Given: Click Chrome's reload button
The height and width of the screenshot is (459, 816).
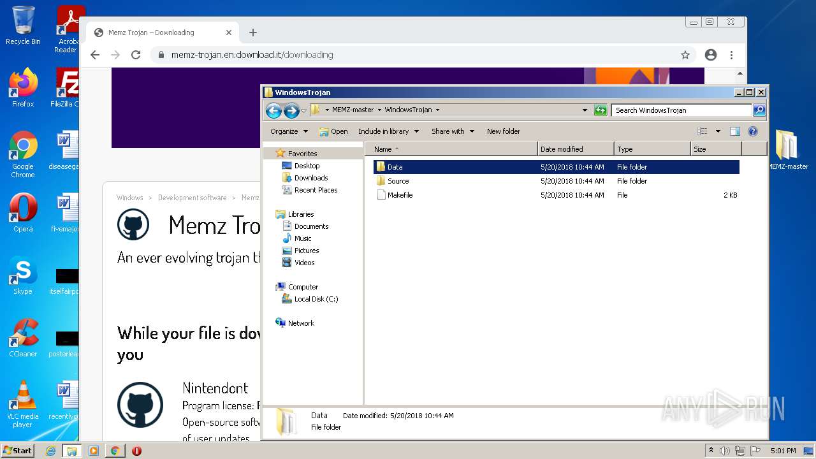Looking at the screenshot, I should [x=136, y=55].
